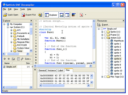Screen dimensions: 128x95
Task: Click the movie preview toolbar icon
Action: pos(74,15)
